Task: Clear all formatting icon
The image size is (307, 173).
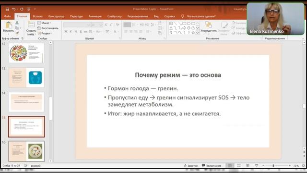Action: (117, 25)
